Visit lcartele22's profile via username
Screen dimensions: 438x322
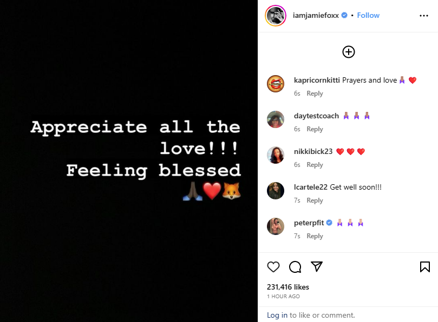[310, 187]
